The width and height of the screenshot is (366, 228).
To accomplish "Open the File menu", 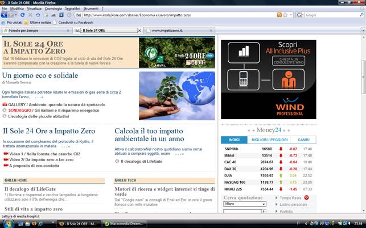I will (x=4, y=9).
